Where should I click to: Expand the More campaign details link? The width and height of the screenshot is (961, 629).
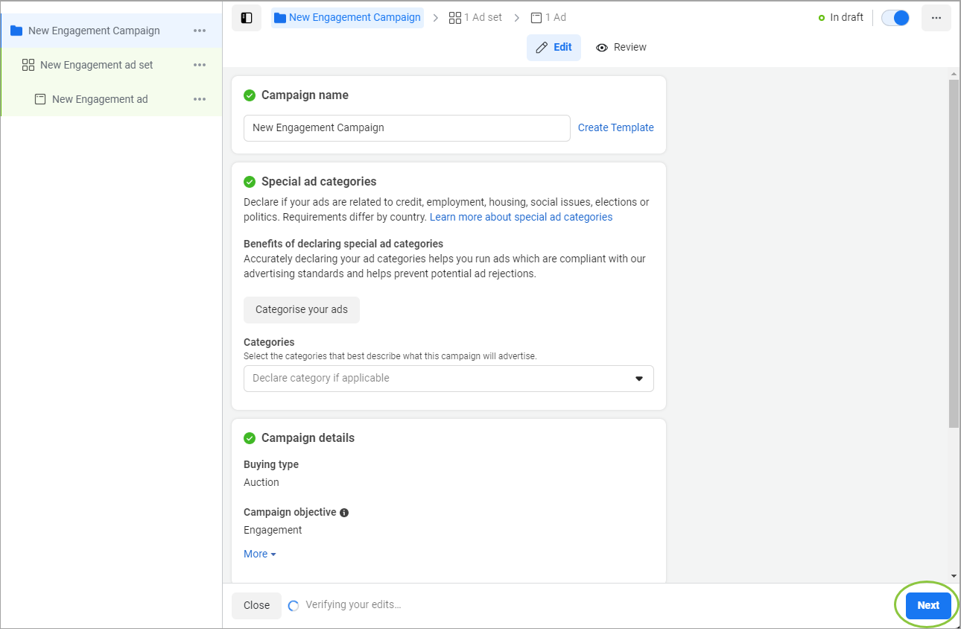259,554
